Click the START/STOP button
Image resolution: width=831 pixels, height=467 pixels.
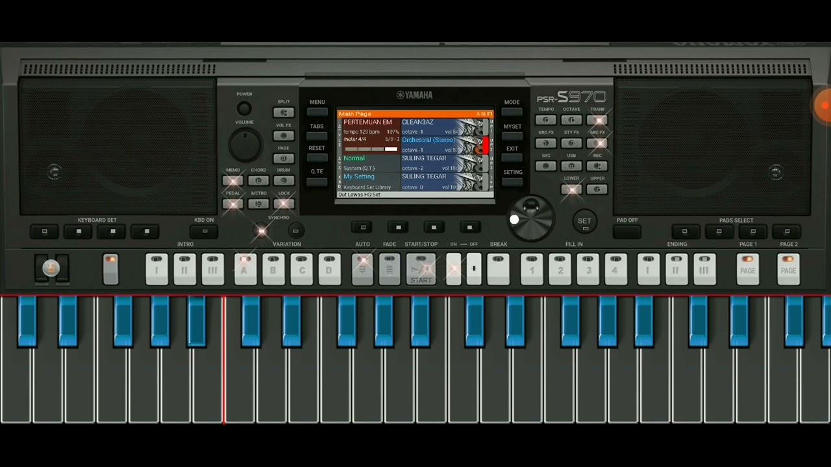coord(421,269)
